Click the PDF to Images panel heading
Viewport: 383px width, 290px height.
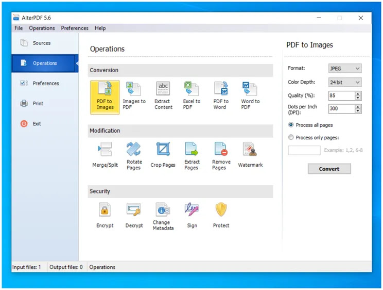[x=309, y=45]
